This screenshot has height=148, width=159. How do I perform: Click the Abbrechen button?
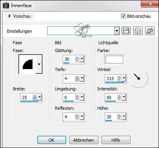[x=84, y=140]
